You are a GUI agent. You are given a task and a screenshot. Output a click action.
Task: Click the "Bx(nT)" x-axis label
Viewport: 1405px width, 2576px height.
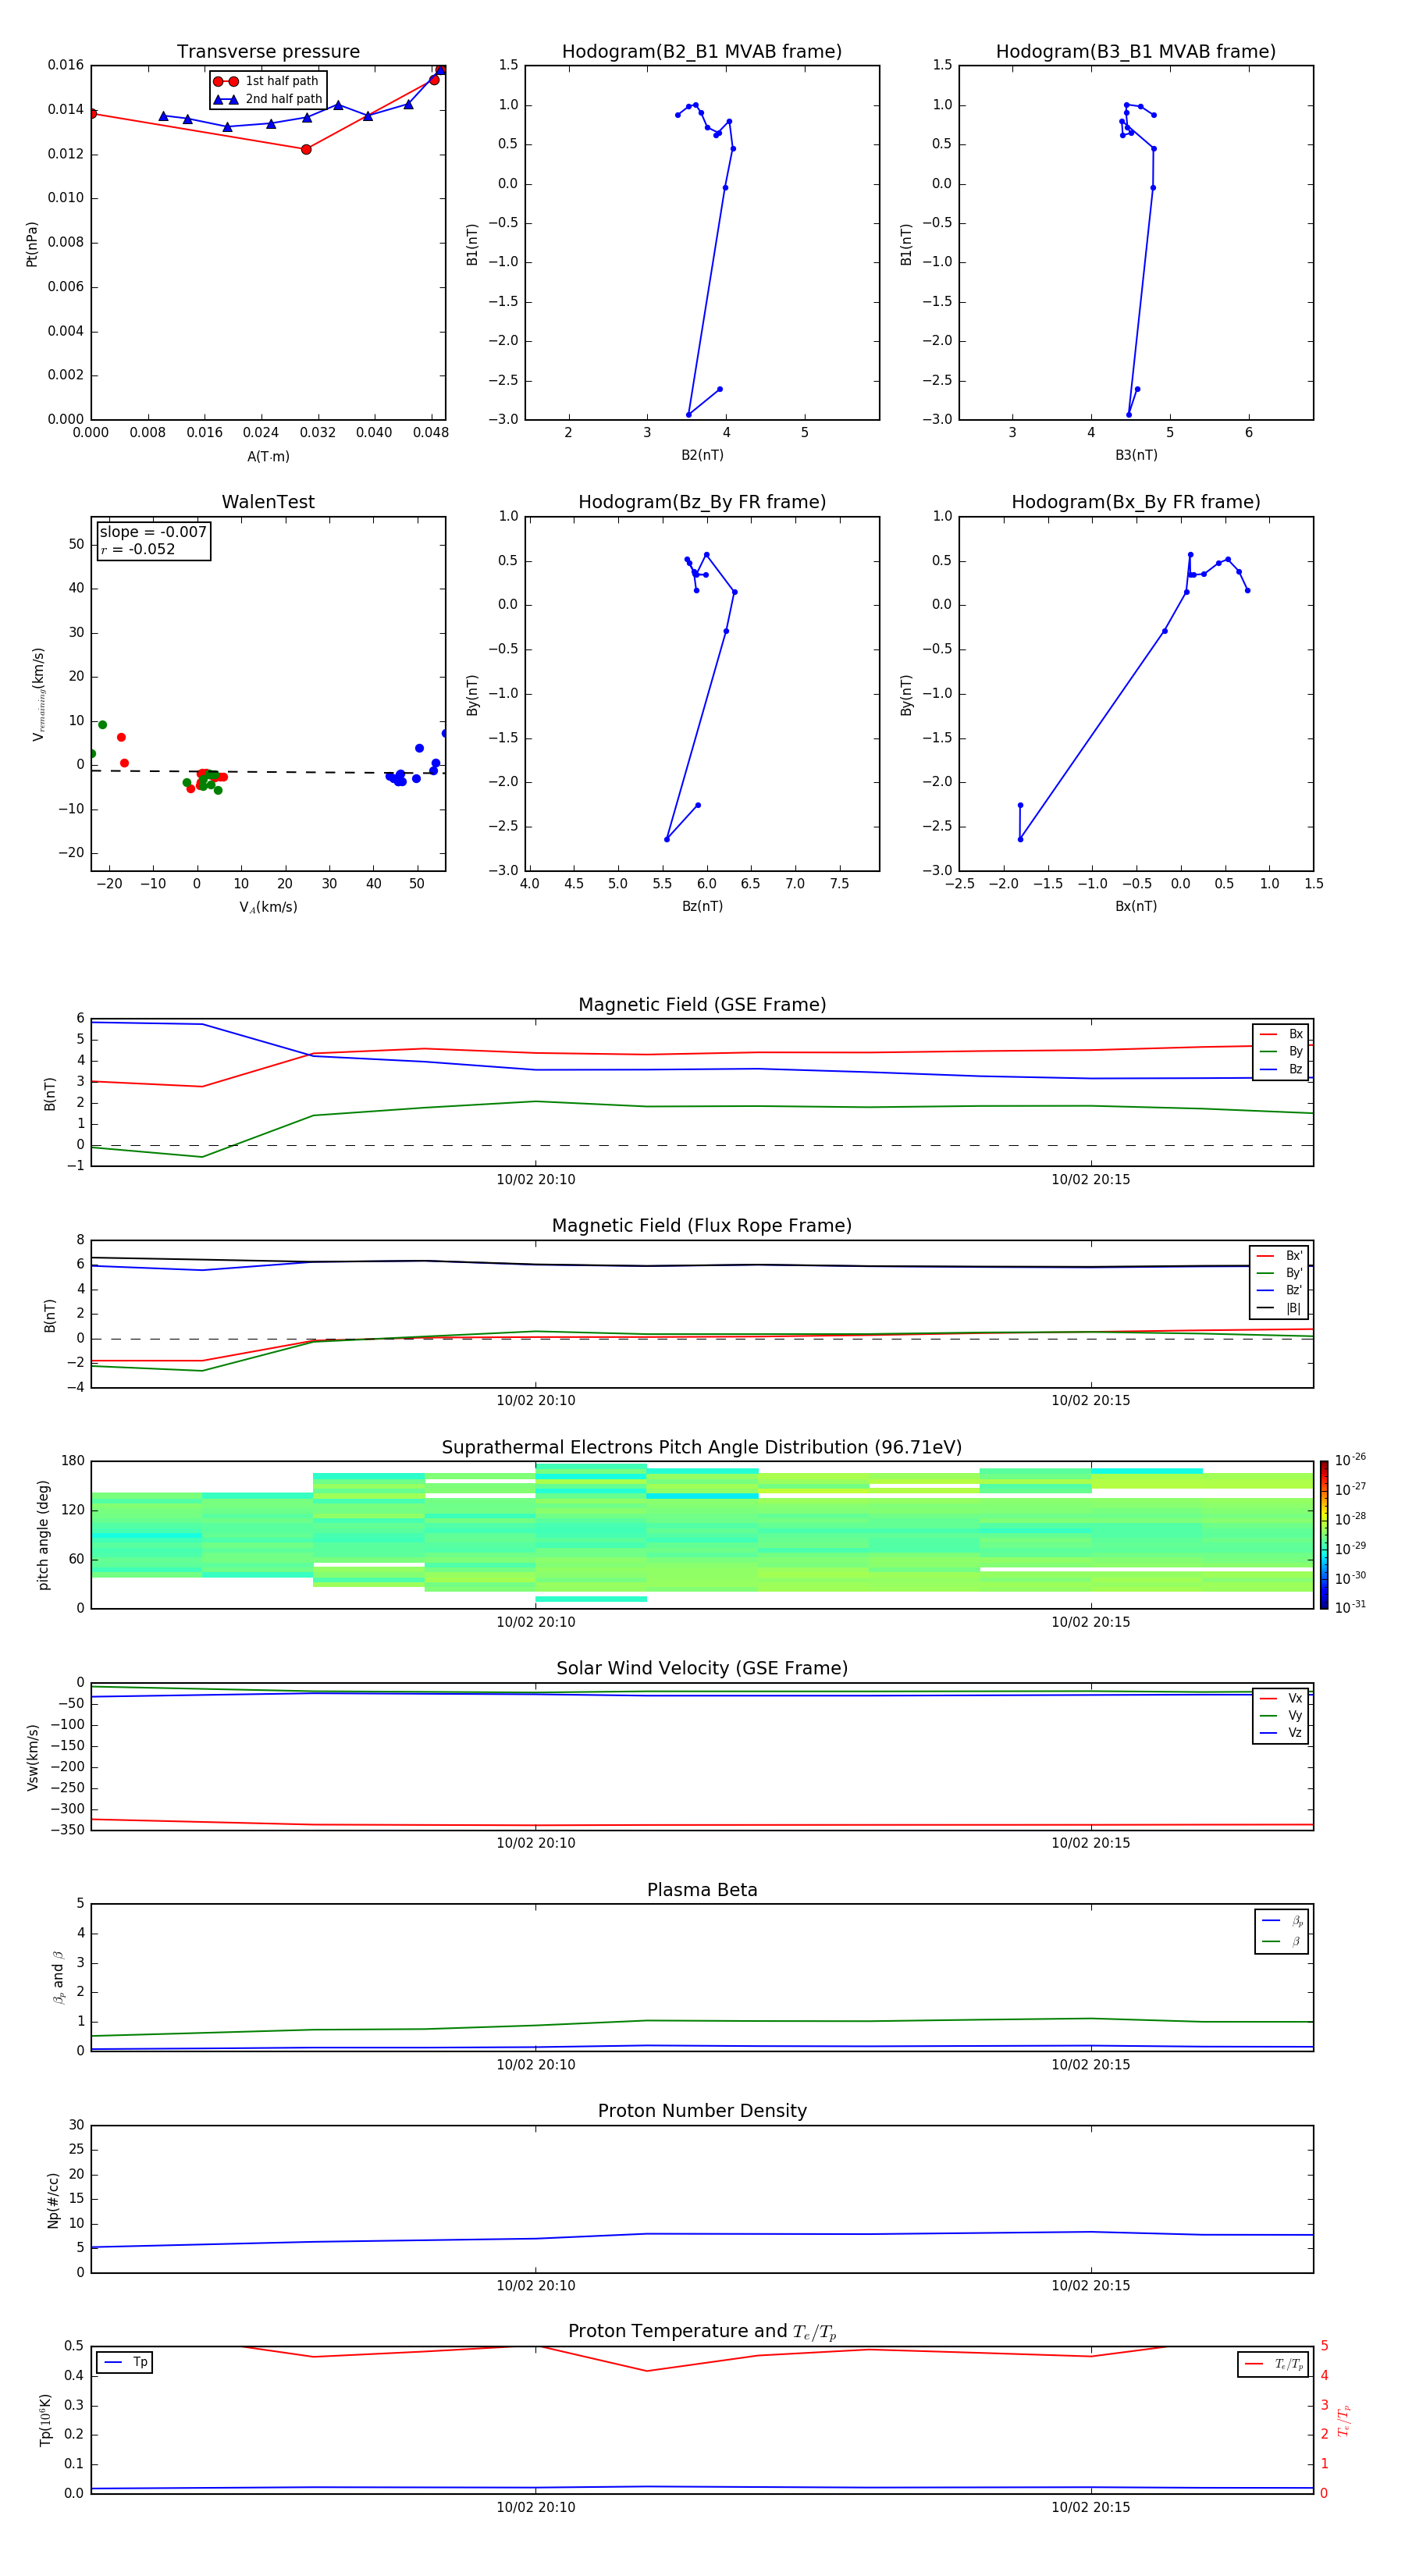pyautogui.click(x=1136, y=906)
